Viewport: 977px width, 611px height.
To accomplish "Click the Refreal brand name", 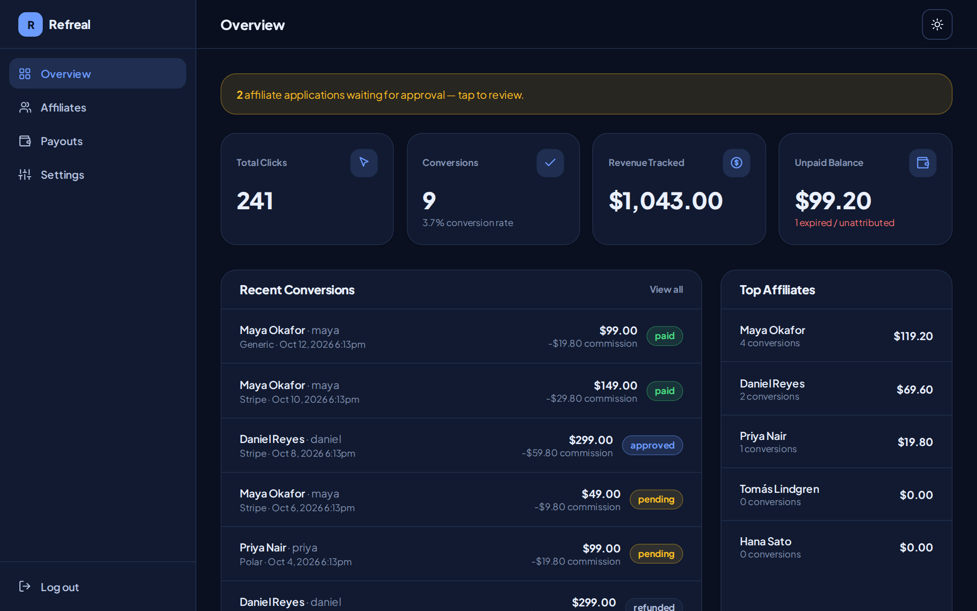I will click(70, 24).
